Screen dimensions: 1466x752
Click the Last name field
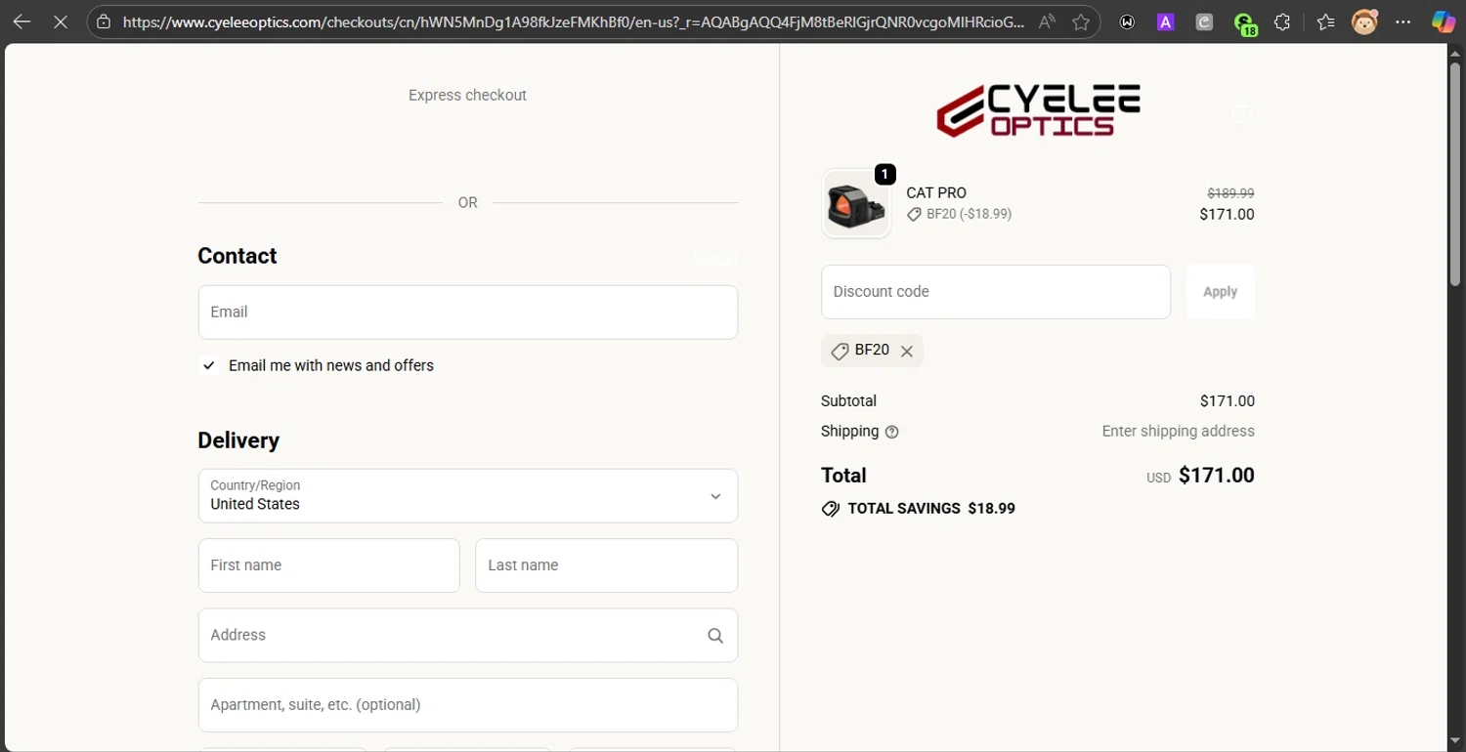click(607, 565)
